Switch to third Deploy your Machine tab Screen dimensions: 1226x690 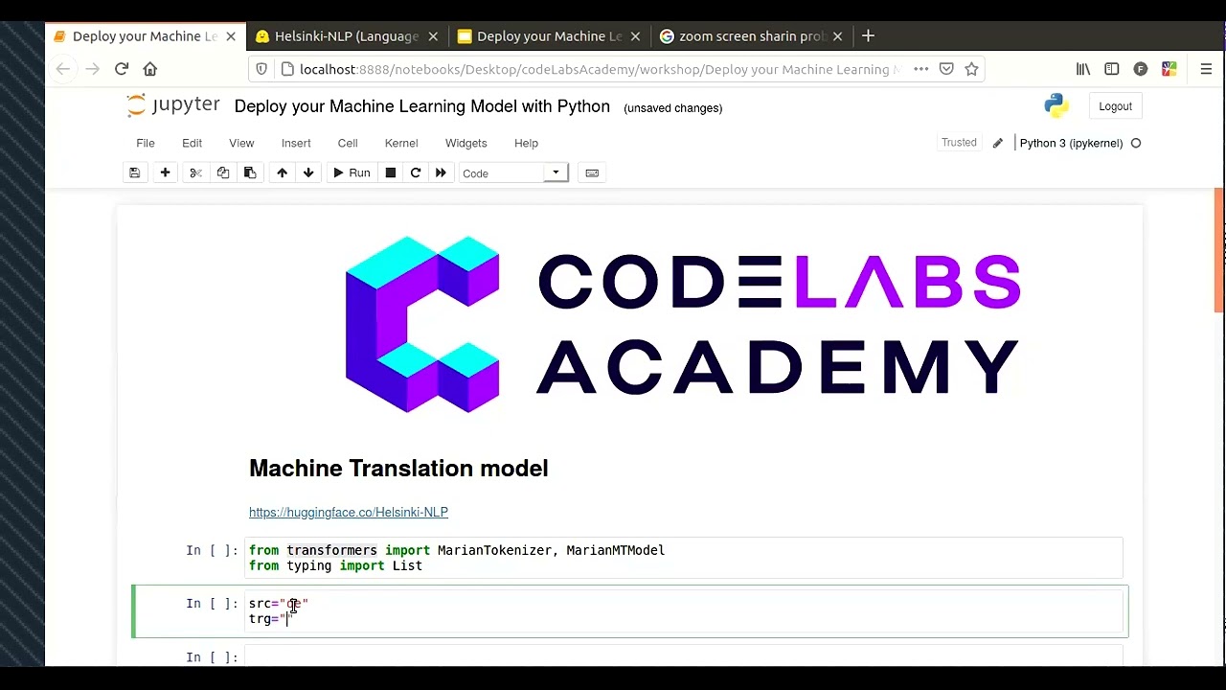click(549, 36)
